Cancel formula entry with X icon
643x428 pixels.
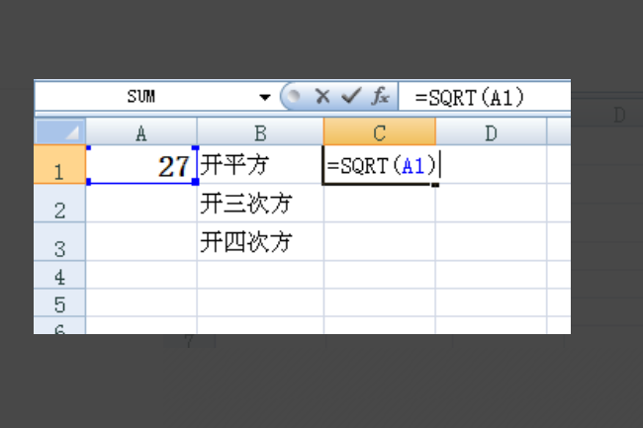pyautogui.click(x=322, y=97)
